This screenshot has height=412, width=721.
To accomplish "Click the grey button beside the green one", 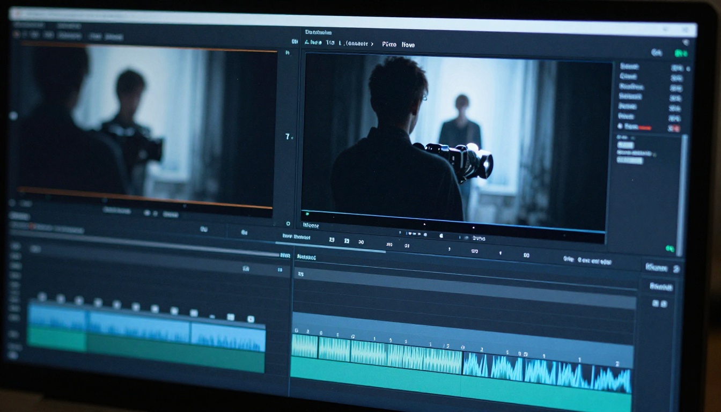I will pos(657,53).
